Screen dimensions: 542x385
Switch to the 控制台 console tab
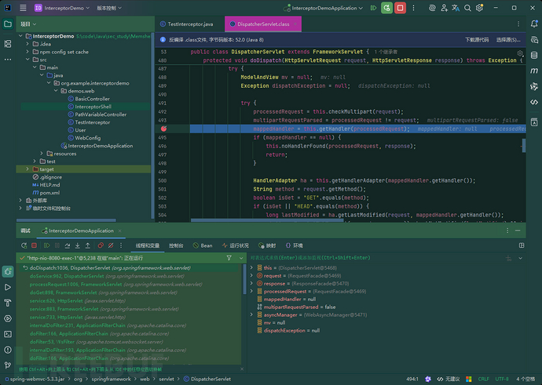click(176, 245)
